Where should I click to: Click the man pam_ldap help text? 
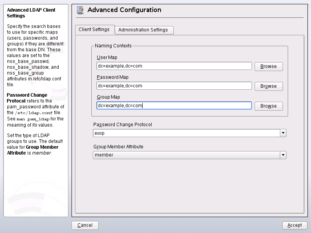point(33,119)
